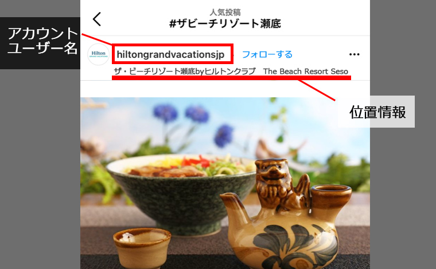This screenshot has width=436, height=269.
Task: Open the three-dots more options menu
Action: pos(355,54)
